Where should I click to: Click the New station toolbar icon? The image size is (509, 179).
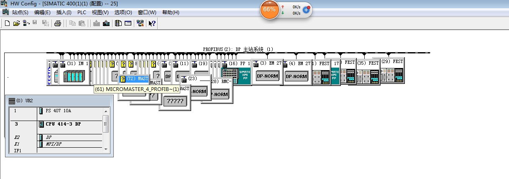click(7, 23)
